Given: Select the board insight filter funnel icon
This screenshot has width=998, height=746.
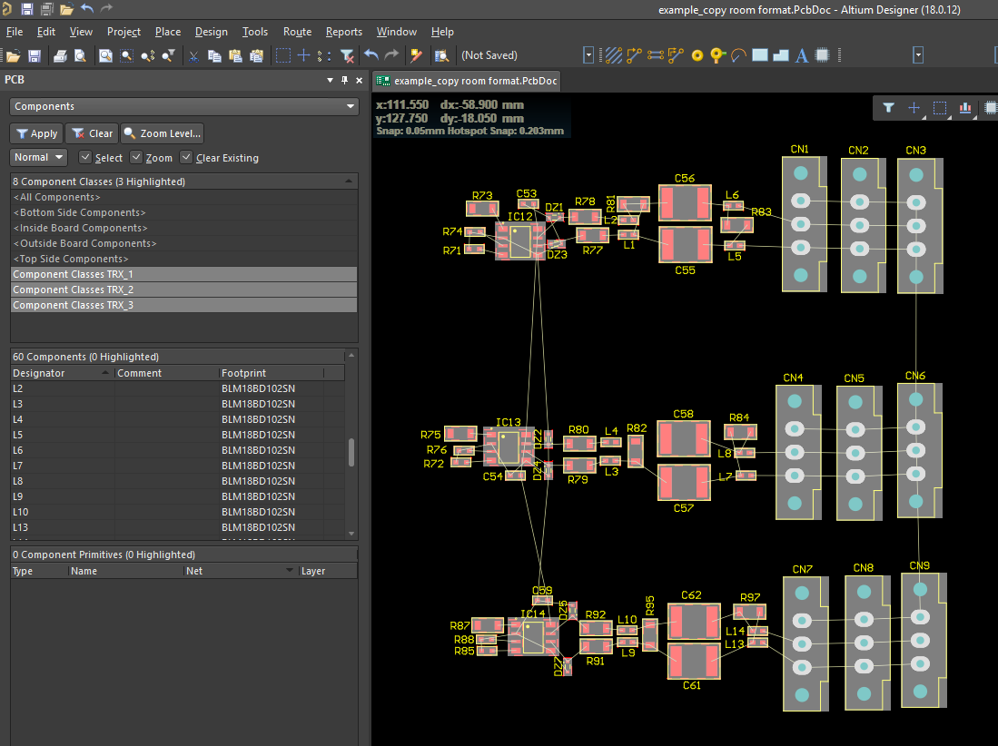Looking at the screenshot, I should coord(887,107).
